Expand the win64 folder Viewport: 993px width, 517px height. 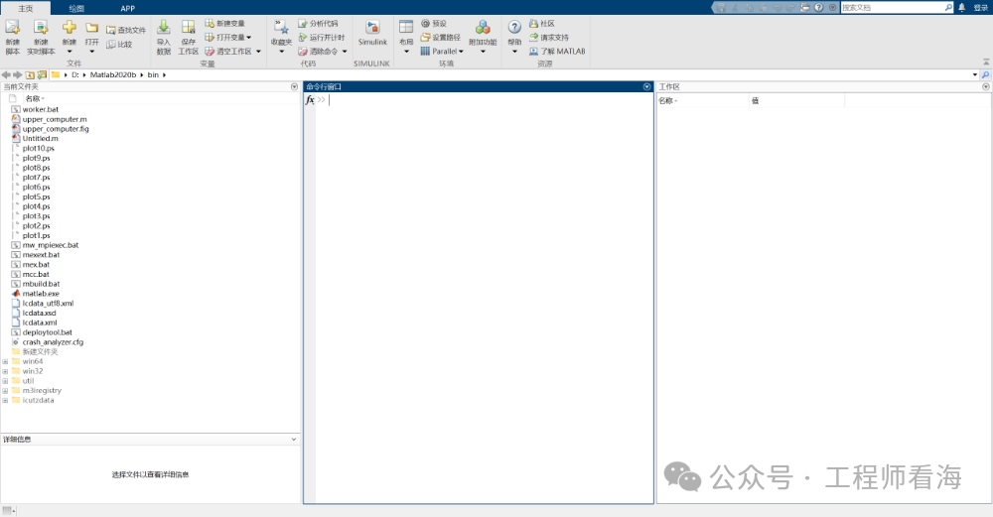pyautogui.click(x=5, y=362)
